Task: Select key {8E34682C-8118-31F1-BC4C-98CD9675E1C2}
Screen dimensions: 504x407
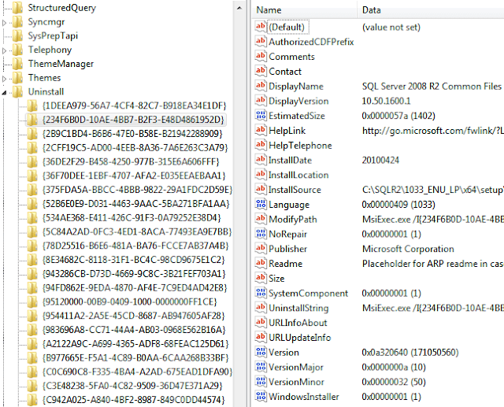Action: click(134, 260)
